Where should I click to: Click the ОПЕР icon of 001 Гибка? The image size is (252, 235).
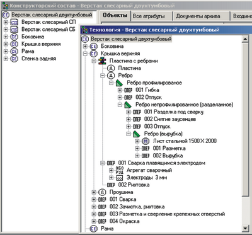pyautogui.click(x=128, y=91)
